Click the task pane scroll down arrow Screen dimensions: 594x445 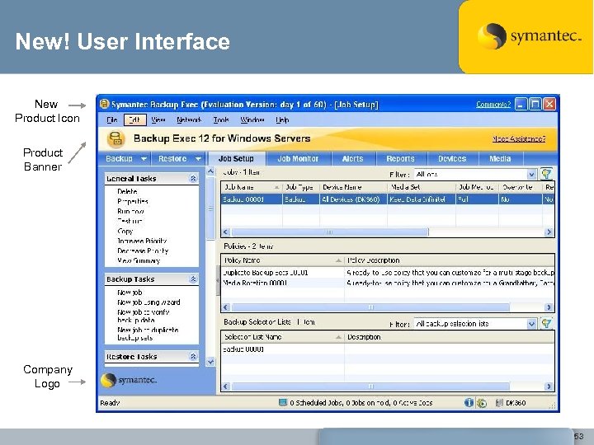point(210,362)
